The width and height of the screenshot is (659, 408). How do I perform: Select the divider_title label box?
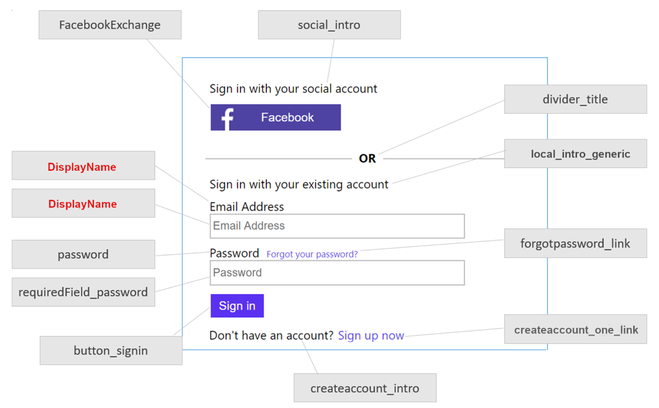575,99
